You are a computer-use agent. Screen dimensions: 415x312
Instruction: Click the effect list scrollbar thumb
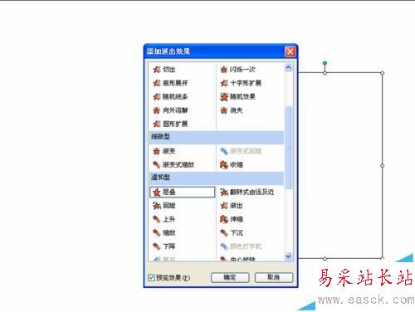[x=288, y=148]
